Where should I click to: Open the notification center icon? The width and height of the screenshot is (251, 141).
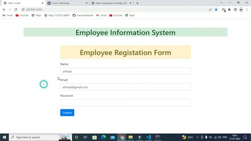click(x=245, y=137)
